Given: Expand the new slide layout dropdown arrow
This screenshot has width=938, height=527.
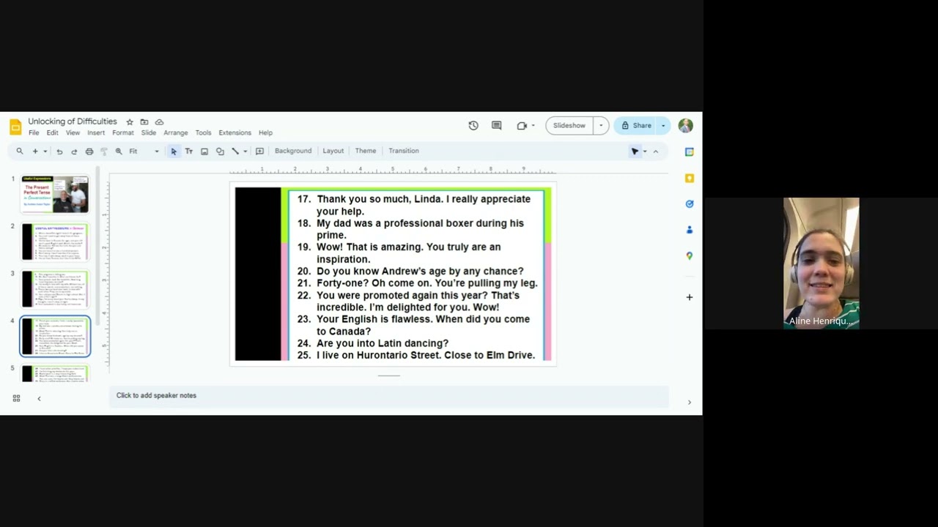Looking at the screenshot, I should click(x=45, y=152).
